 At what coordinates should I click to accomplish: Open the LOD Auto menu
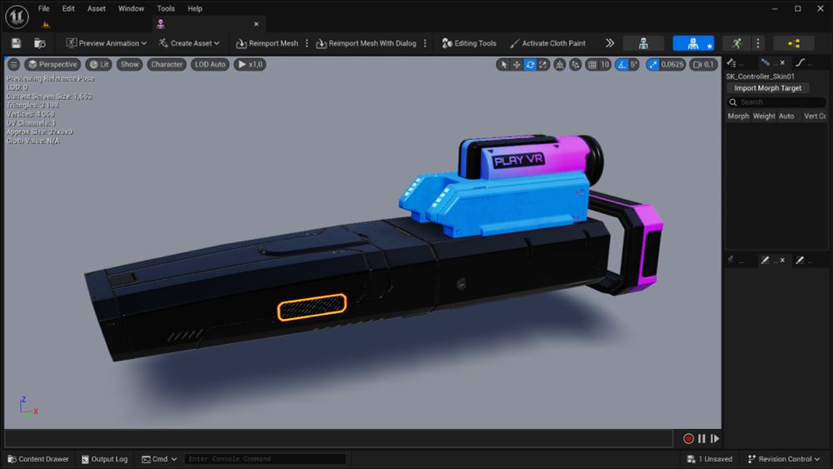click(x=210, y=64)
